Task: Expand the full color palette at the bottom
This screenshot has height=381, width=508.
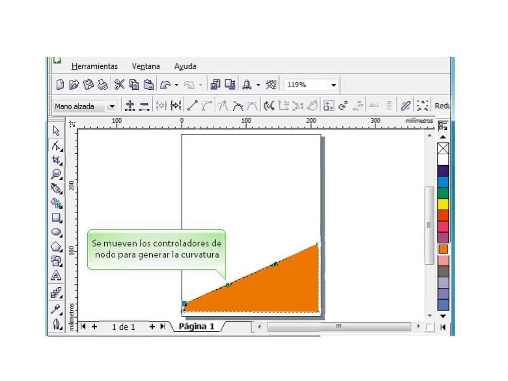Action: click(x=443, y=327)
